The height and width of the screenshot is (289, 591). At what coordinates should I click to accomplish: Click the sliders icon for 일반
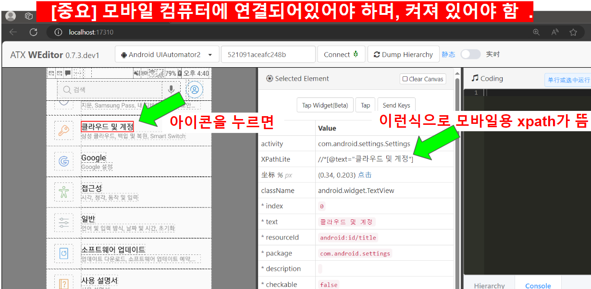click(x=64, y=223)
